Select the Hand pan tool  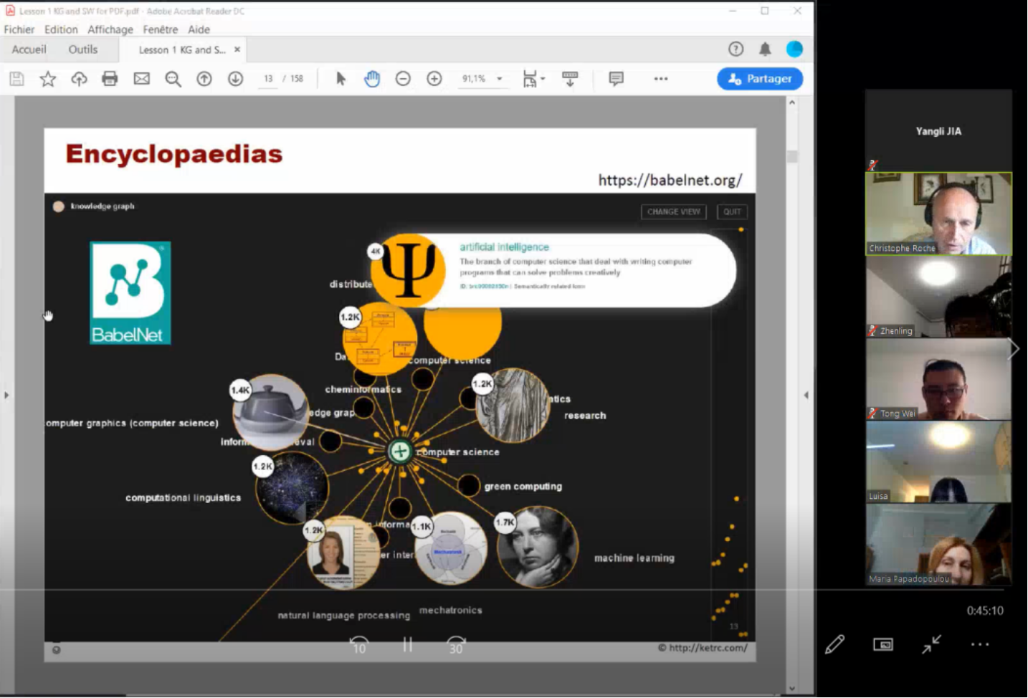(371, 79)
